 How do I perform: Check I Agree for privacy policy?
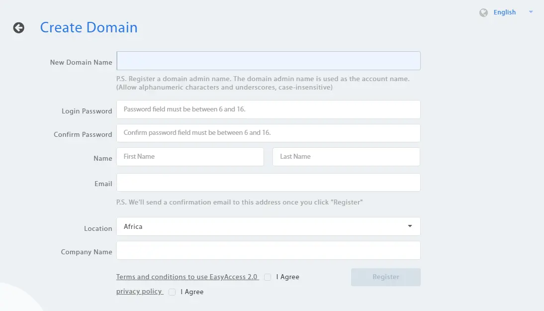pyautogui.click(x=172, y=292)
